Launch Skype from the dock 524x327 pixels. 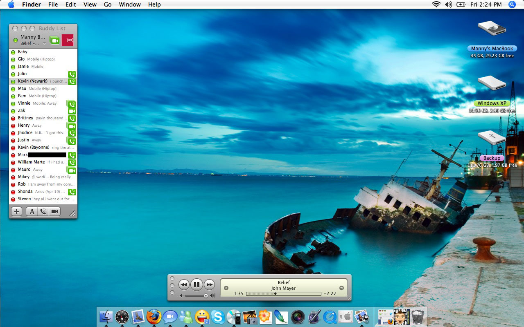(218, 317)
